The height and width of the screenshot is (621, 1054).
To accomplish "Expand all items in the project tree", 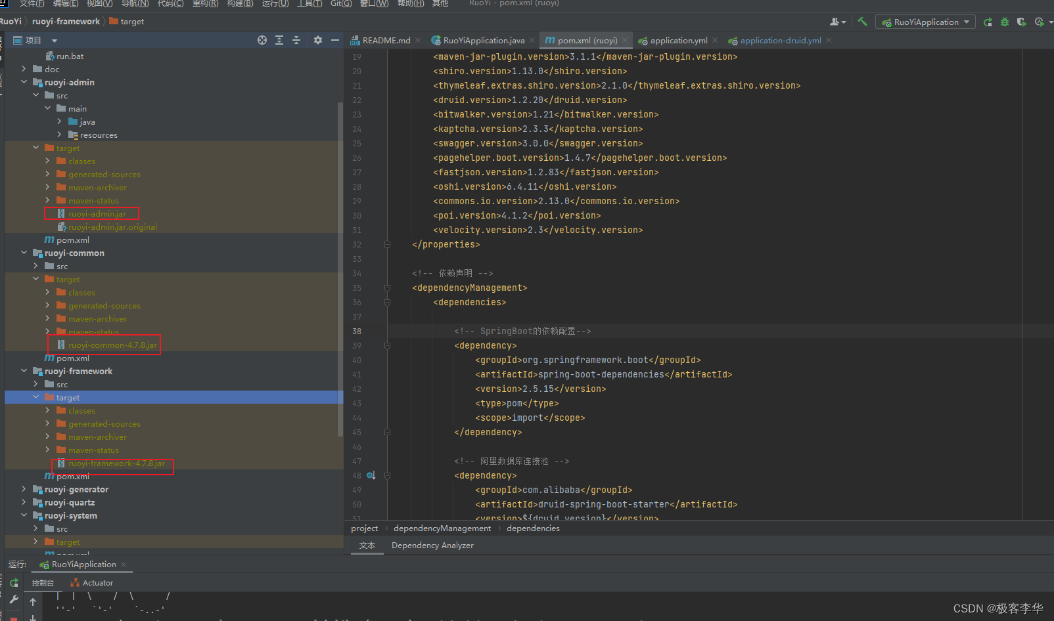I will 279,40.
